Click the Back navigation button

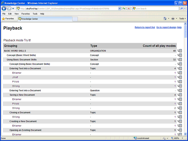click(4, 9)
